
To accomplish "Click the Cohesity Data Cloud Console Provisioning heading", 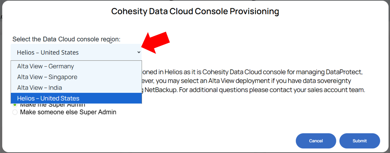I will point(195,12).
